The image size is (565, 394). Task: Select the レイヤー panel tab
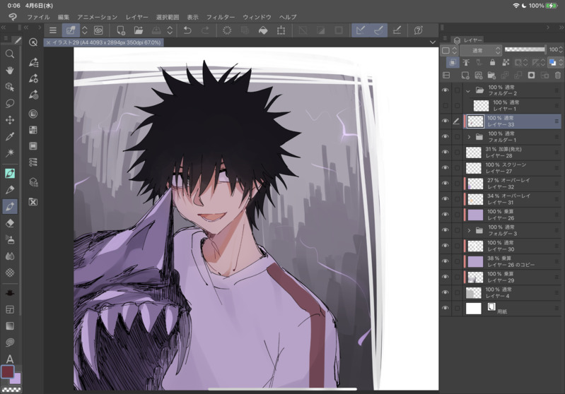468,40
